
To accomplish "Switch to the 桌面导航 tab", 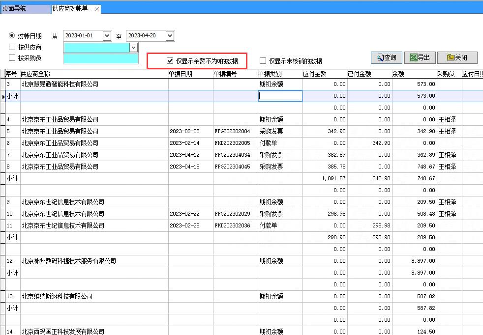I will coord(26,8).
